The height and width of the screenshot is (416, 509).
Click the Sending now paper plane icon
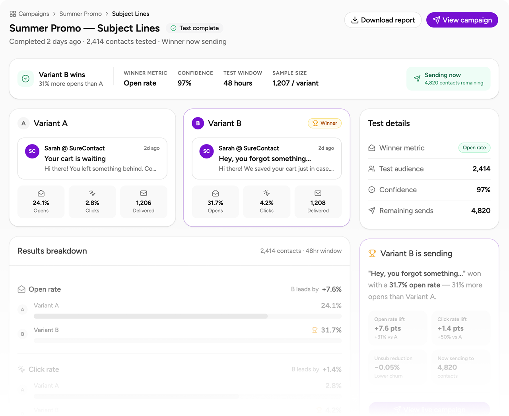coord(417,79)
